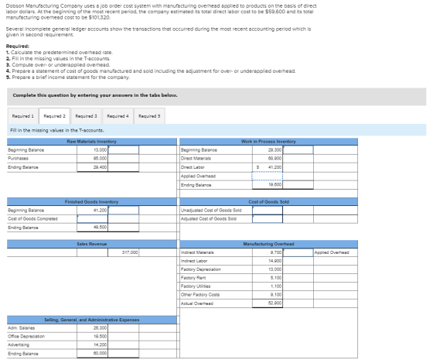Click the Finished Goods Beginning Balance credit input

(x=124, y=210)
